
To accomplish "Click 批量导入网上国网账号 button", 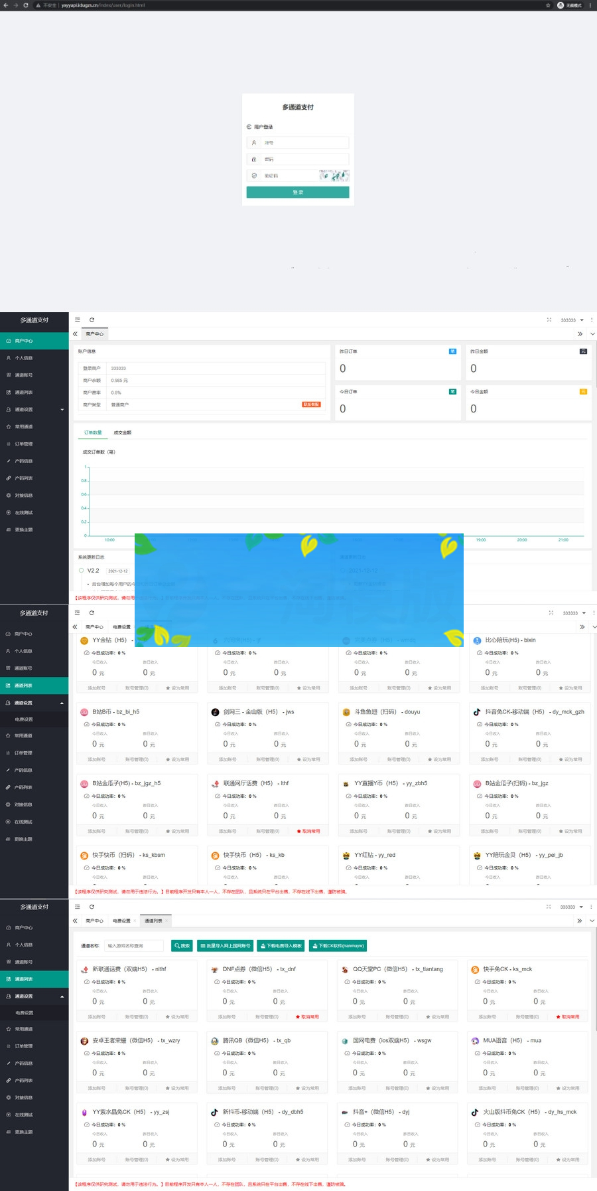I will pyautogui.click(x=226, y=945).
